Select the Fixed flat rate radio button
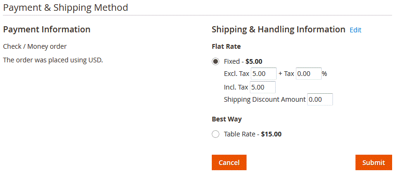The image size is (394, 173). click(216, 61)
